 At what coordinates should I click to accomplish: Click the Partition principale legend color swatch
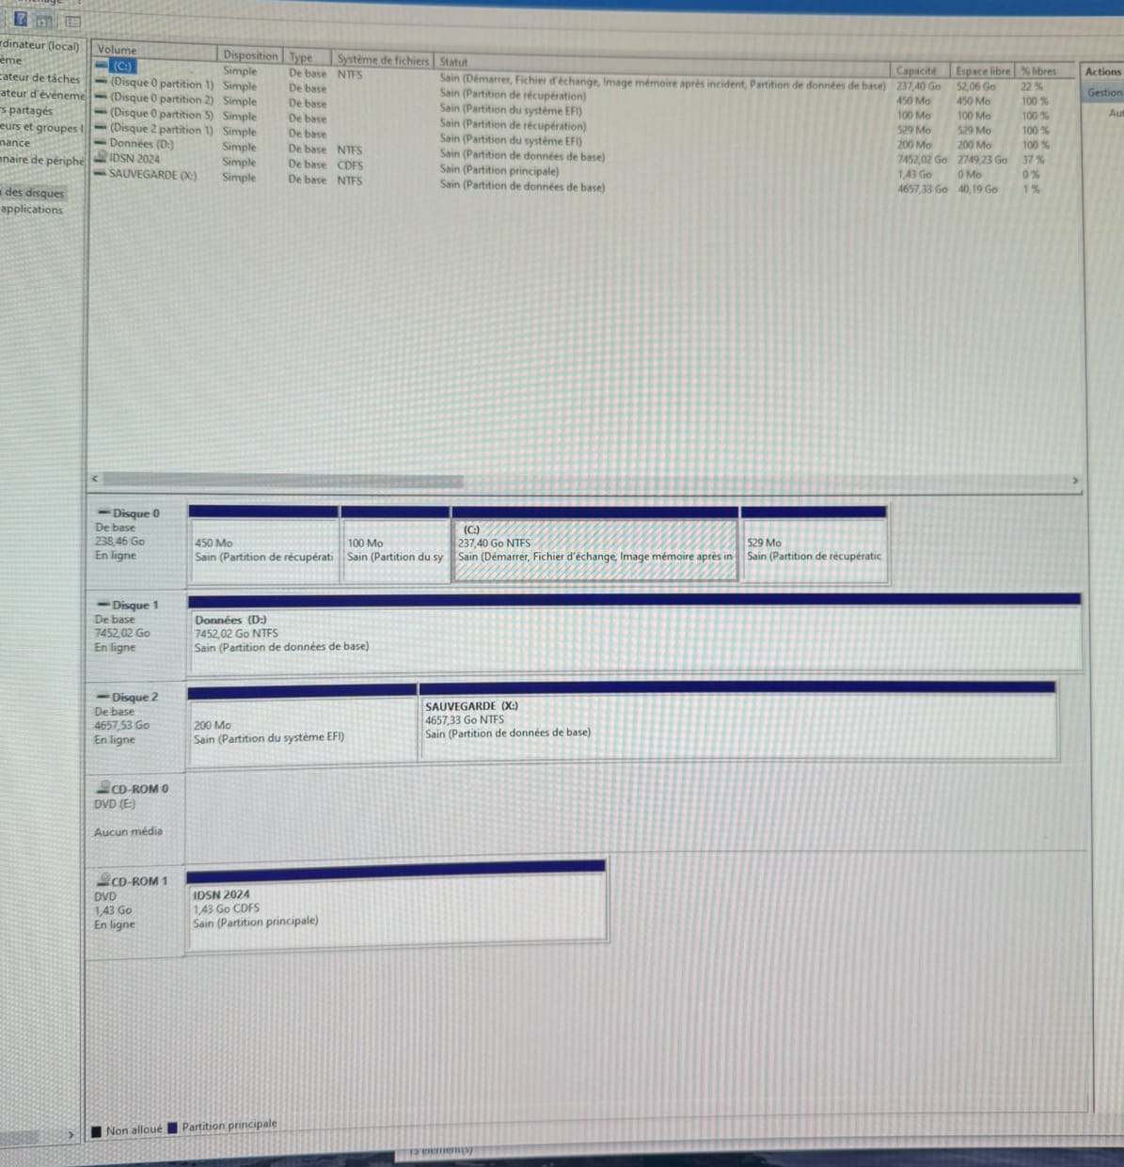[172, 1128]
